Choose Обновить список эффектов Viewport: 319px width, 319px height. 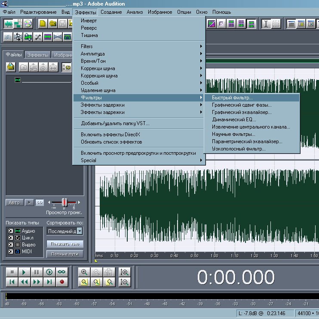coord(139,142)
